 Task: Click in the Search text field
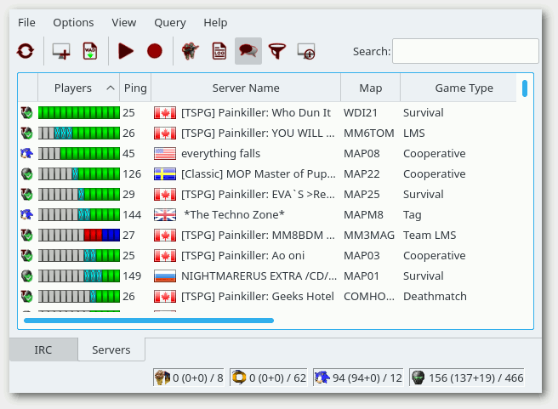tap(464, 51)
